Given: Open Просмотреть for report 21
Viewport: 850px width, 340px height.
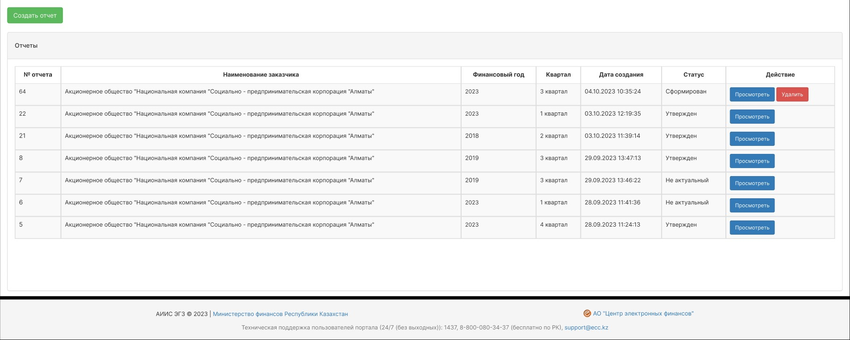Looking at the screenshot, I should coord(752,139).
